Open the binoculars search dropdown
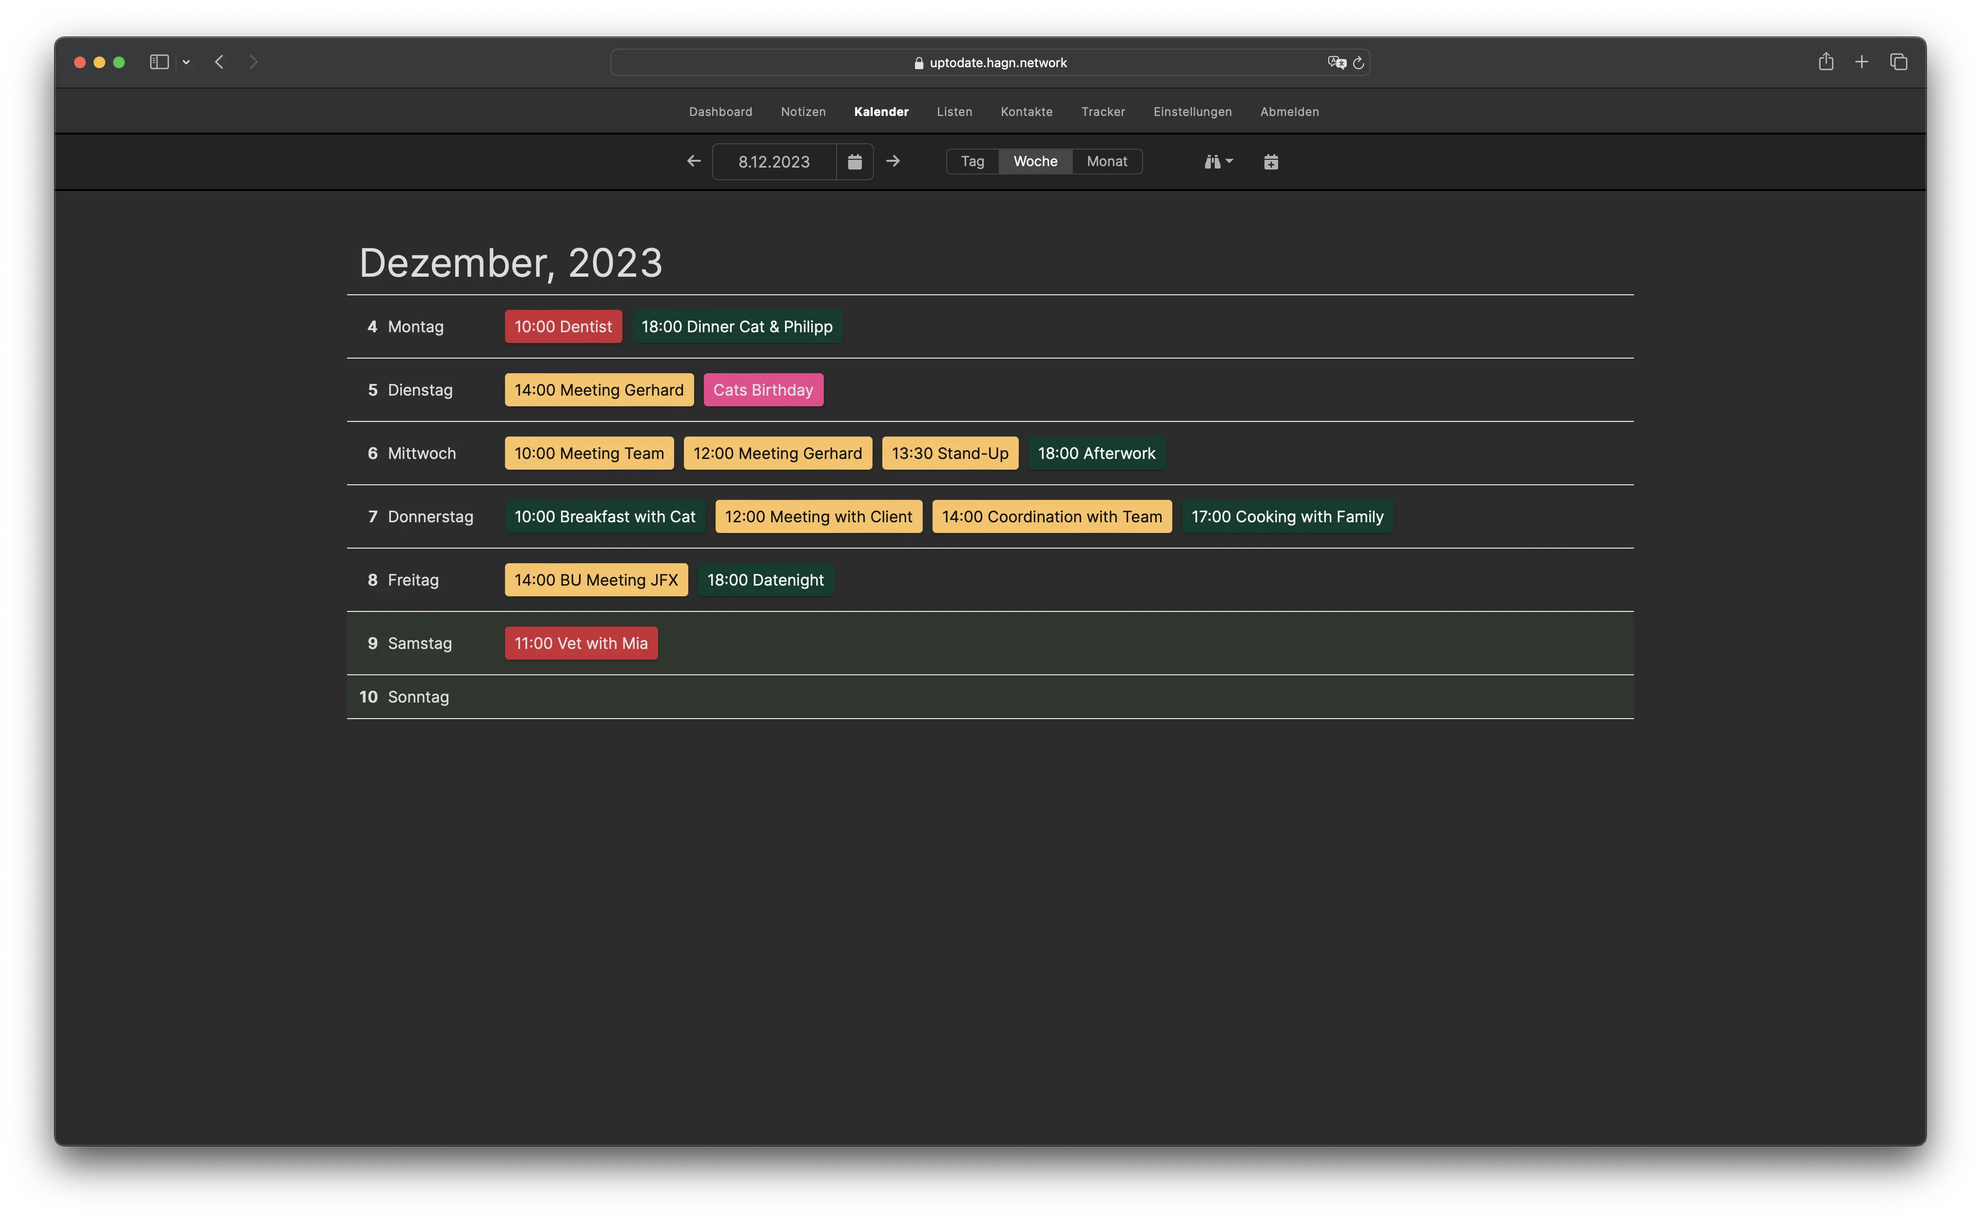Viewport: 1981px width, 1218px height. 1218,162
